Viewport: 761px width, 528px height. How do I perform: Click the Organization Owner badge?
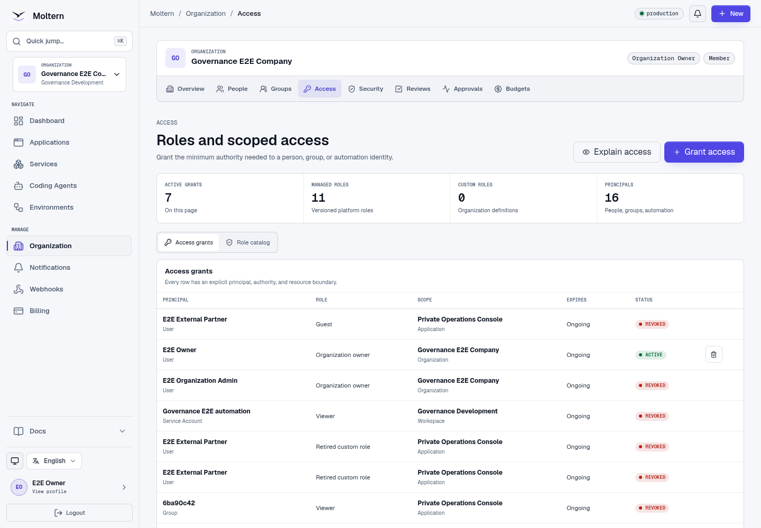(x=663, y=58)
